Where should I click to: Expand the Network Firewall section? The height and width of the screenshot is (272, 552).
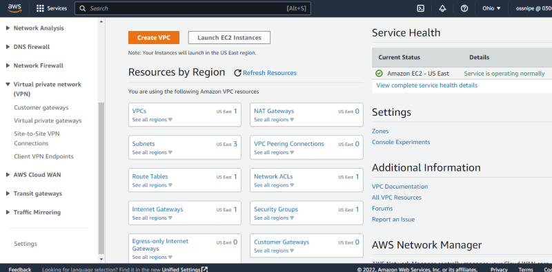tap(8, 65)
